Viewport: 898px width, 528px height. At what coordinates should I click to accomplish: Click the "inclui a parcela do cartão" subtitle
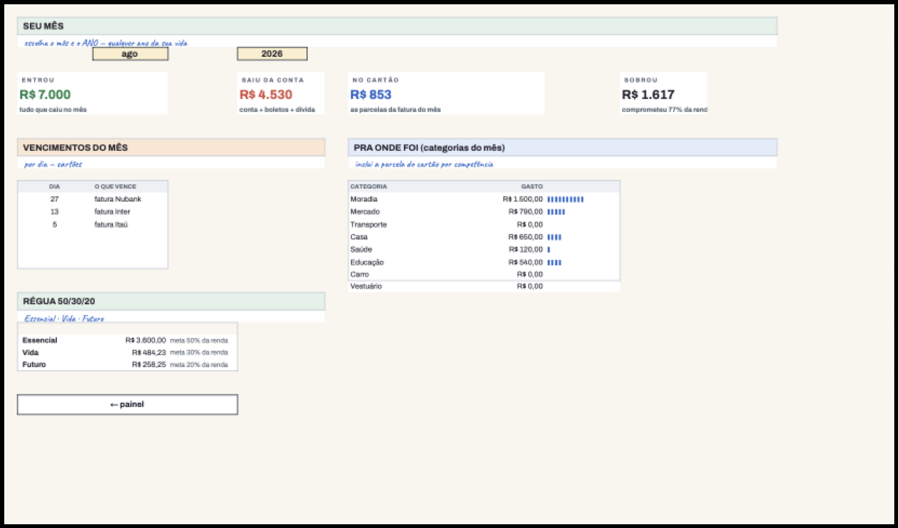(x=424, y=164)
